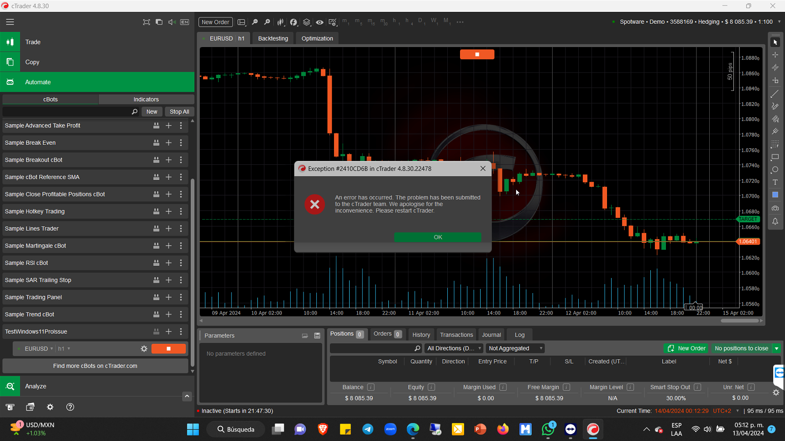Screen dimensions: 785x441
Task: Open price alerts bell icon
Action: click(775, 221)
